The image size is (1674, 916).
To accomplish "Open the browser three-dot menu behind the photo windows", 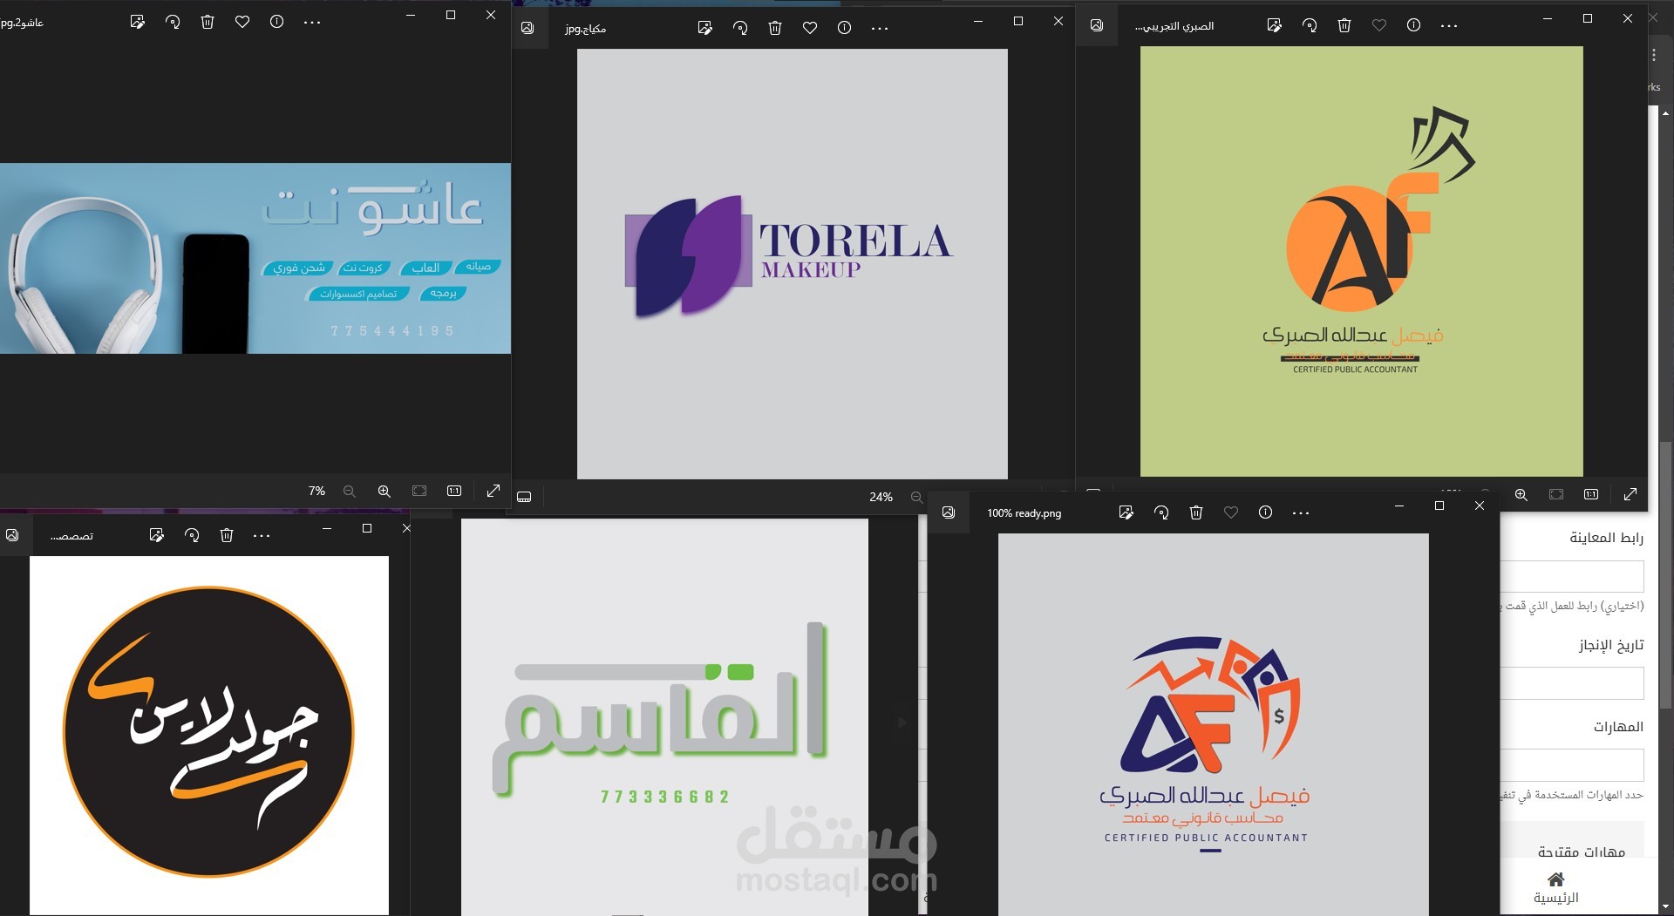I will [x=1654, y=55].
